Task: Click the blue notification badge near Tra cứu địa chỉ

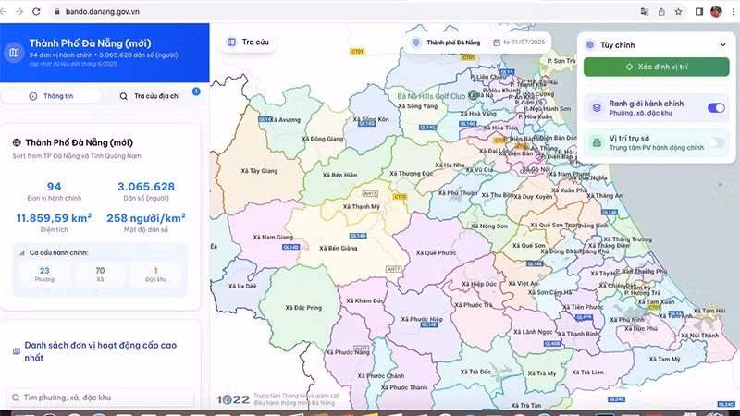Action: tap(196, 92)
